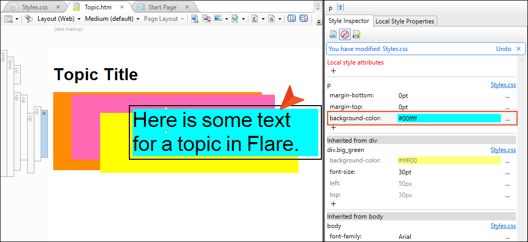Add a local style attribute with plus
528x242 pixels.
coord(333,71)
